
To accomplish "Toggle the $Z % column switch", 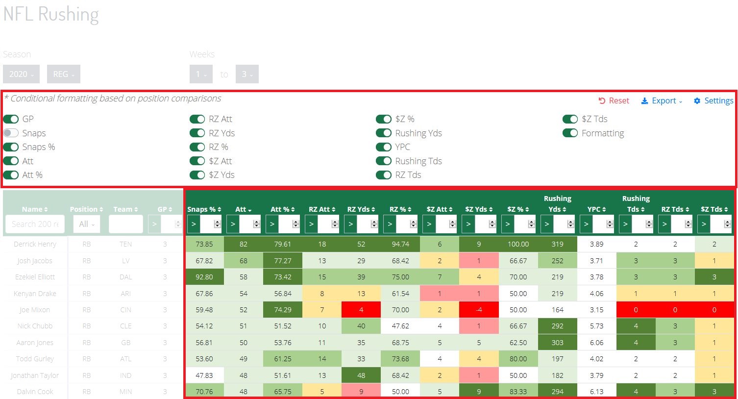I will tap(384, 119).
